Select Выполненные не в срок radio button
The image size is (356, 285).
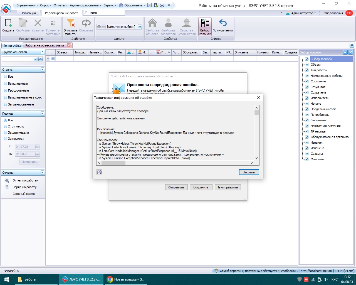pyautogui.click(x=6, y=97)
